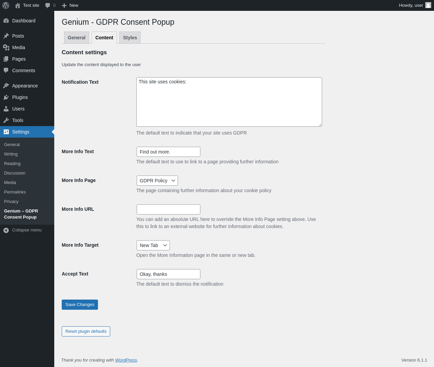Go to the Plugins menu
The width and height of the screenshot is (434, 367).
pos(27,97)
